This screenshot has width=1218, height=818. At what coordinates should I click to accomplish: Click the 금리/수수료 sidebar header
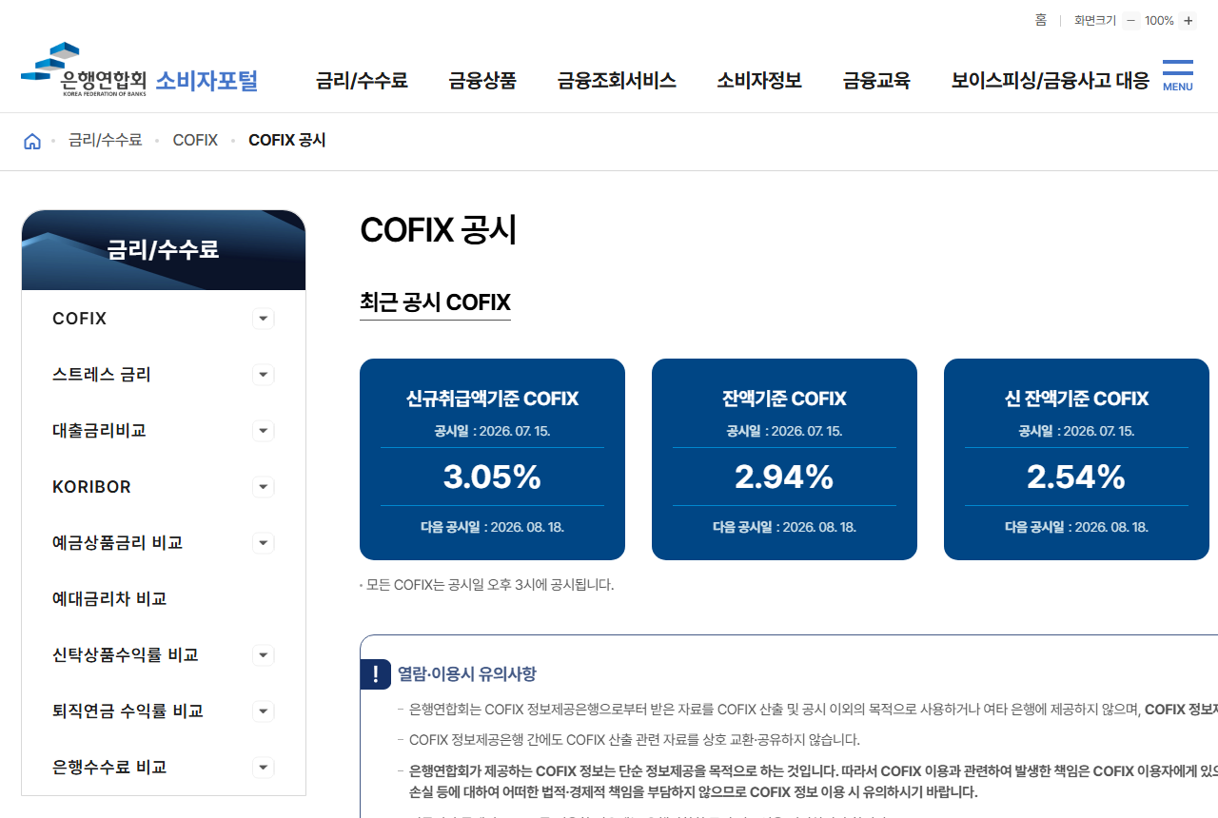(x=164, y=250)
